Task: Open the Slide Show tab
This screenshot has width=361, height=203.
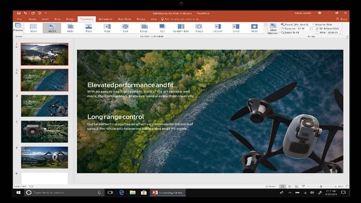Action: click(124, 19)
